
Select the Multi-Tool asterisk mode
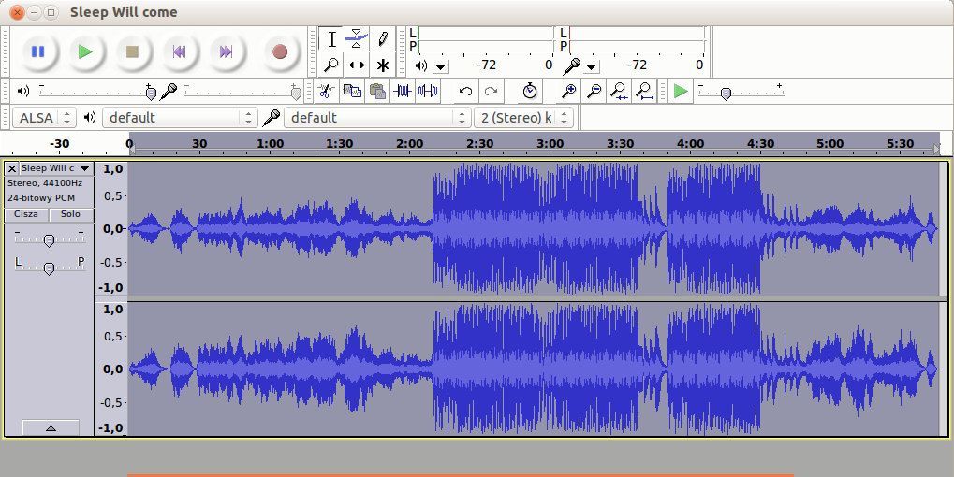(383, 65)
